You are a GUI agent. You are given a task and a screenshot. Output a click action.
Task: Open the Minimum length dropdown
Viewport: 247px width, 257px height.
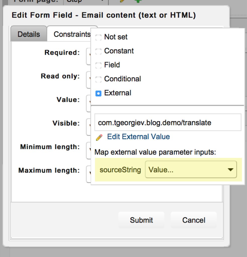tap(88, 150)
